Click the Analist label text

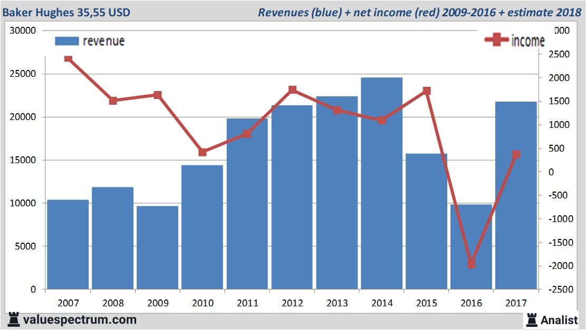tap(559, 320)
